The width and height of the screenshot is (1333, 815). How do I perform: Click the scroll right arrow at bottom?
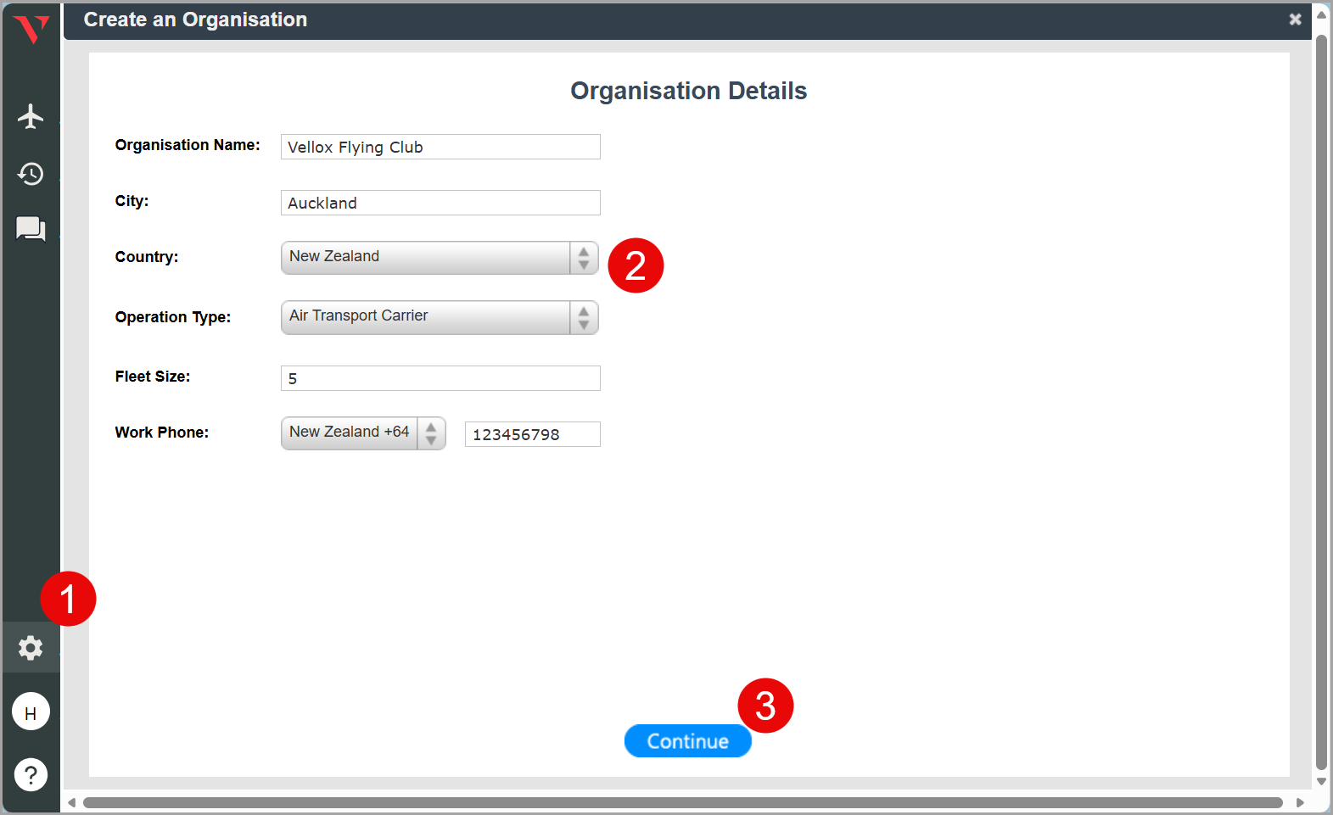click(1300, 802)
